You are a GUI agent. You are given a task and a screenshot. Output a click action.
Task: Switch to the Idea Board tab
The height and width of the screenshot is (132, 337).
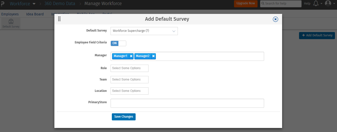[x=35, y=14]
